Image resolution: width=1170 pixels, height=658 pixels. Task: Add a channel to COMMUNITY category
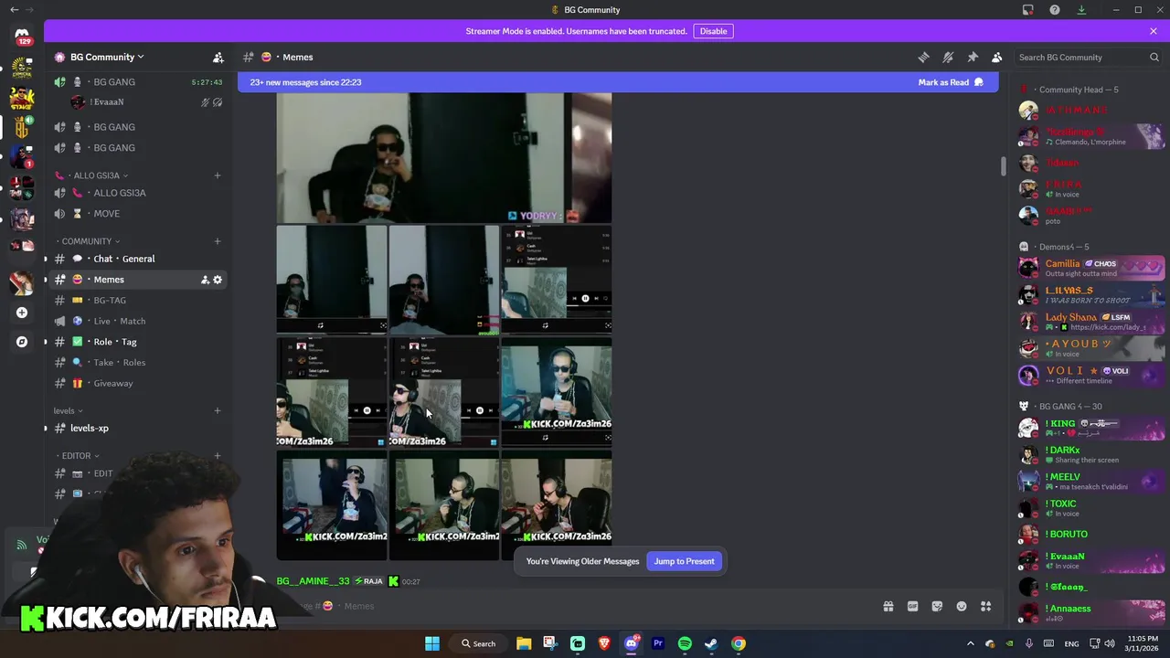click(x=218, y=241)
